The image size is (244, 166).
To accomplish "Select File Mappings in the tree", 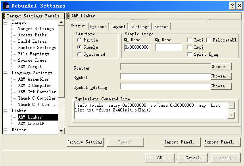I will pyautogui.click(x=33, y=54).
